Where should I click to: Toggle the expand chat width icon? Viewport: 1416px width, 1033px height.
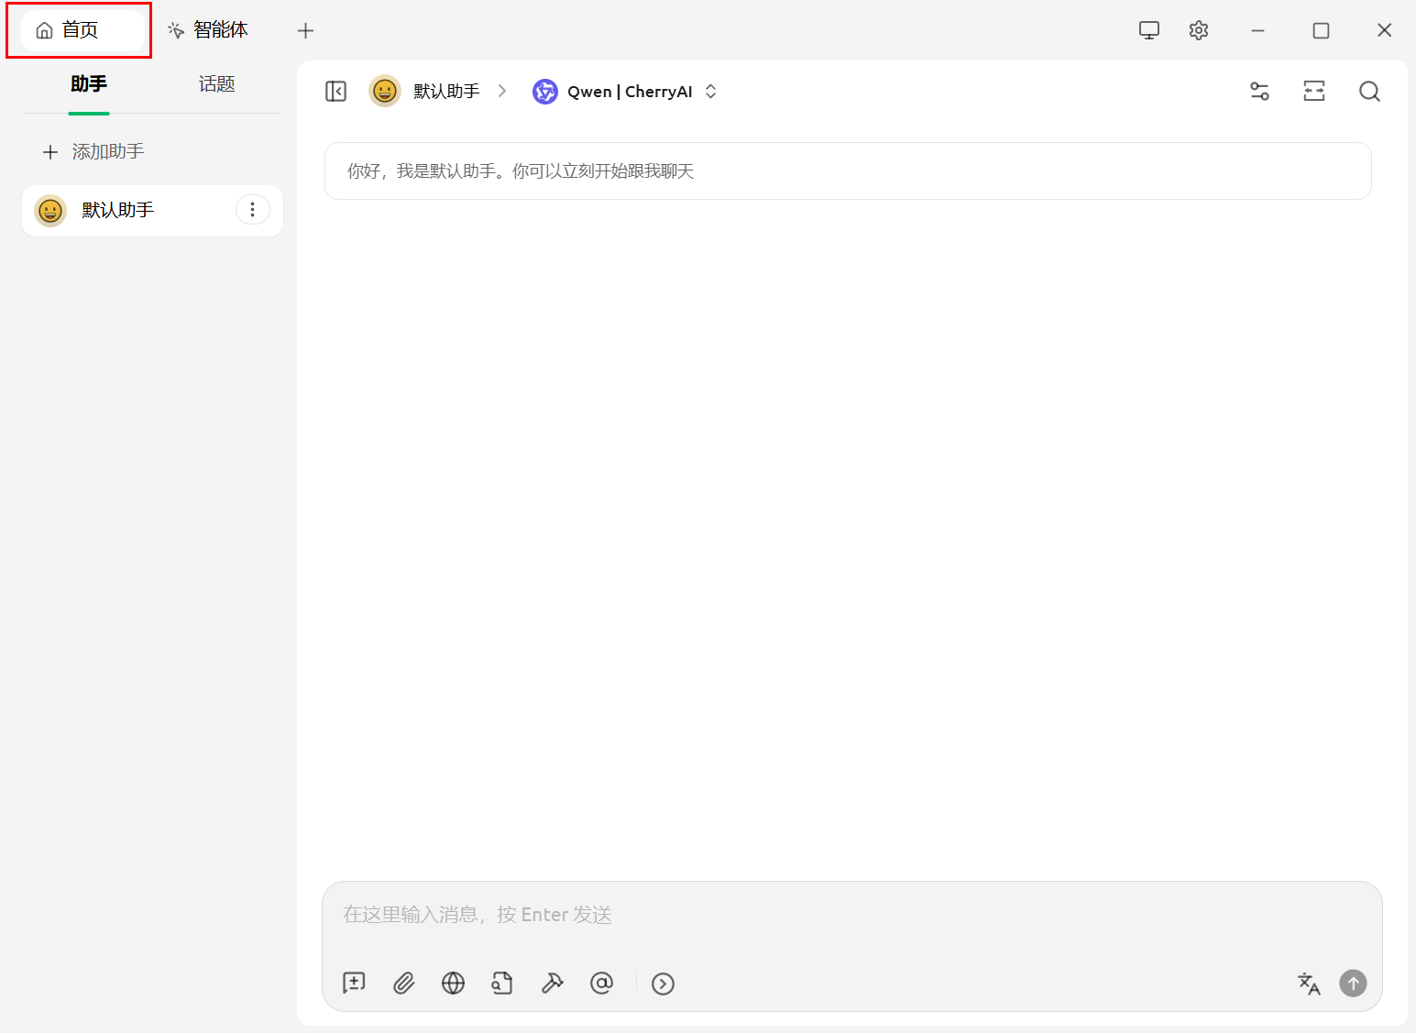coord(1314,92)
